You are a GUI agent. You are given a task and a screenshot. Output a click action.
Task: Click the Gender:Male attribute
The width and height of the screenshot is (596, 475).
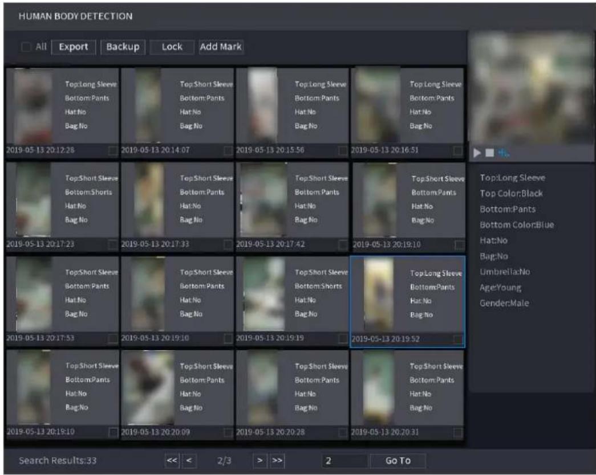tap(504, 303)
